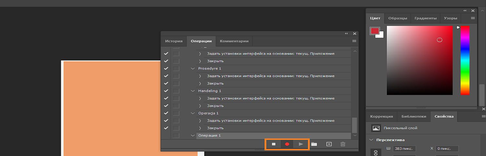Screen dimensions: 486x156
Task: Open the Операции panel flyout menu
Action: (354, 41)
